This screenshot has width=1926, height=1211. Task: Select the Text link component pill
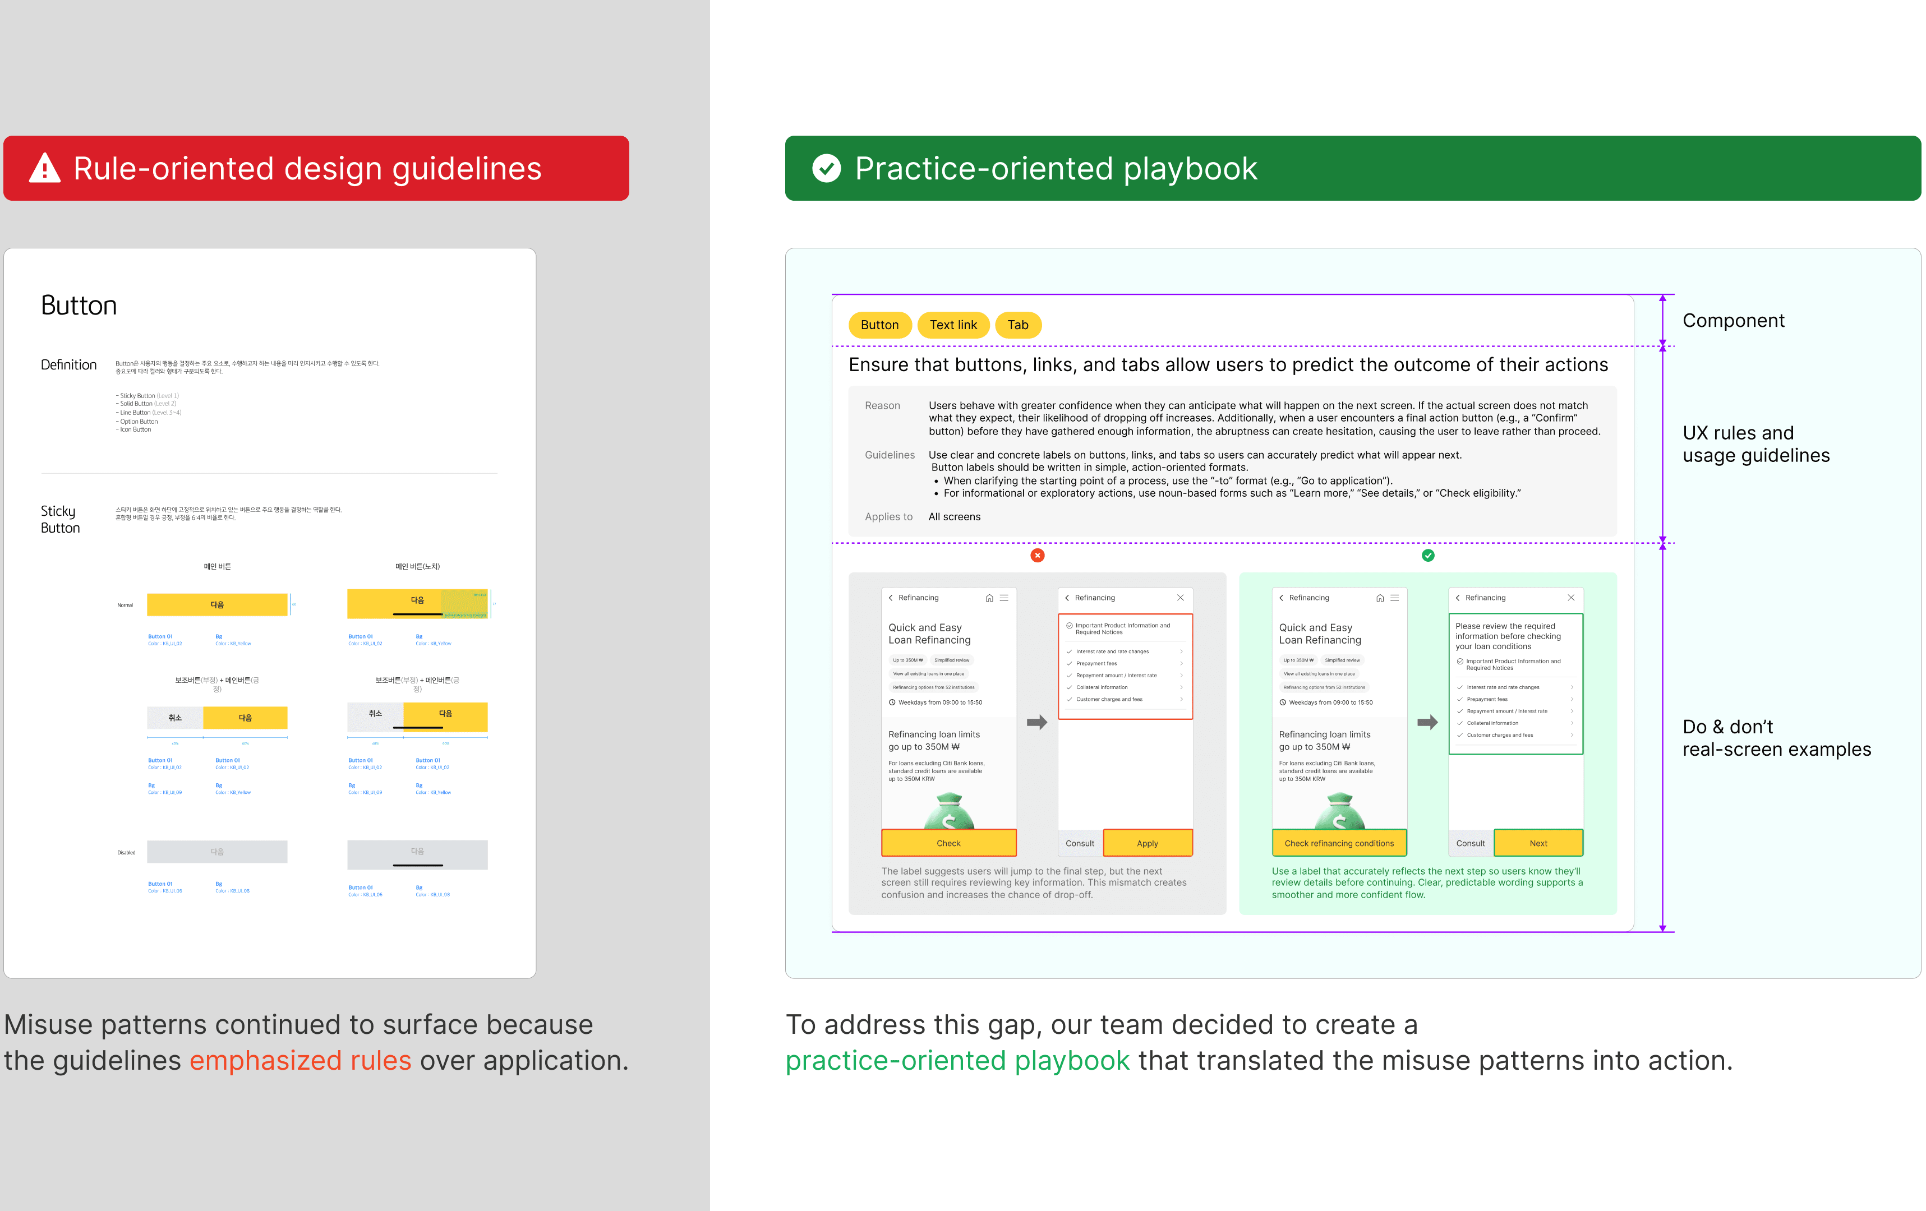(x=952, y=325)
